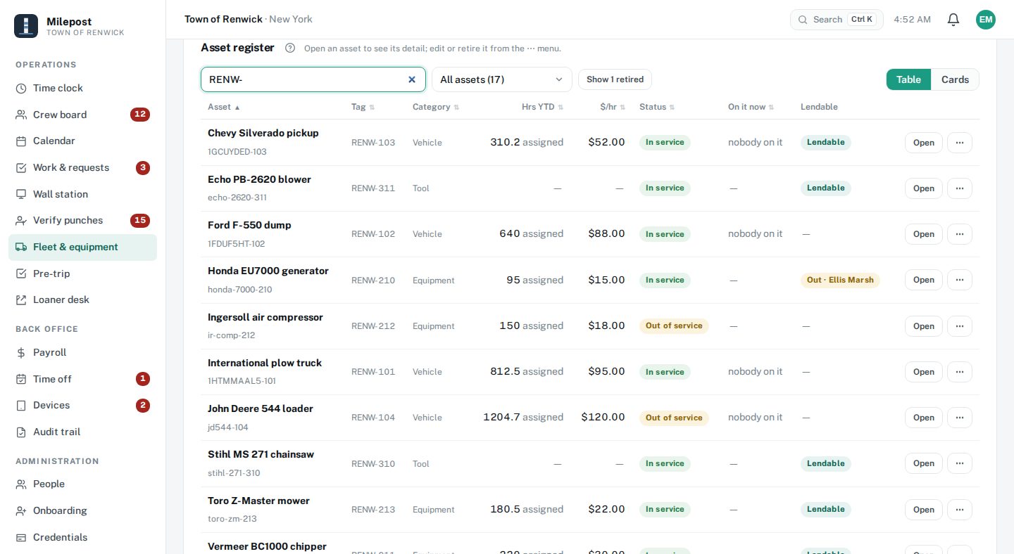
Task: Open the EM user avatar menu
Action: pos(986,20)
